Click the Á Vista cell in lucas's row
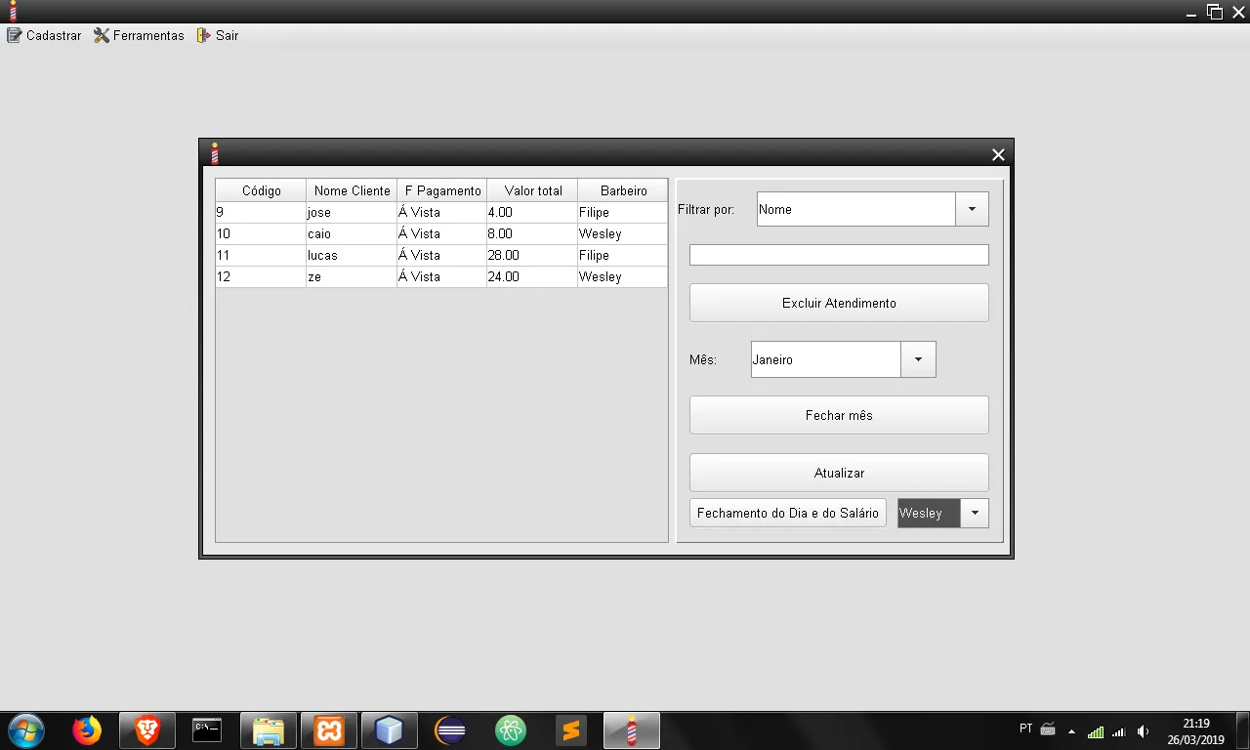Screen dimensions: 1250x750 pyautogui.click(x=442, y=255)
